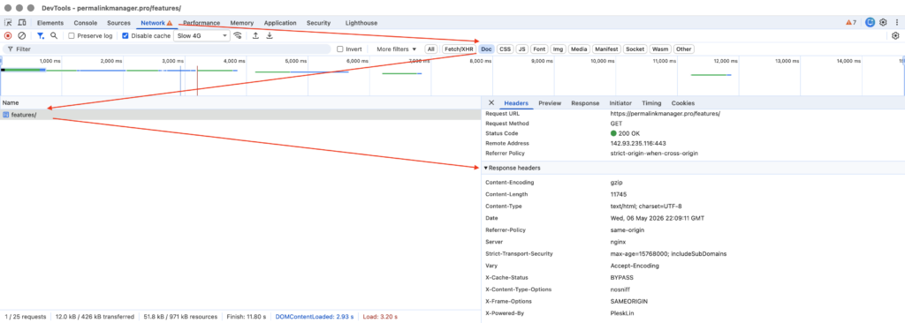Click the 7 warnings issue counter
Viewport: 905px width, 323px height.
851,22
